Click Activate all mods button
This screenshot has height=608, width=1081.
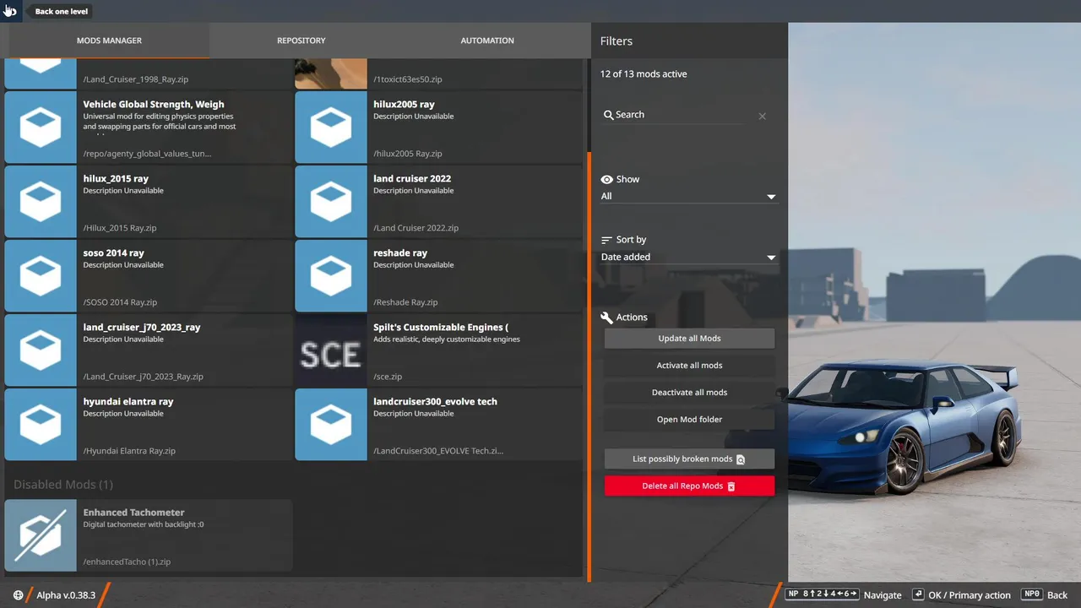[689, 366]
